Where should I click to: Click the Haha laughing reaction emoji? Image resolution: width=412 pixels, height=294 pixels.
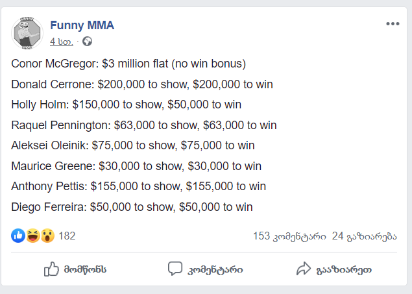pos(32,236)
